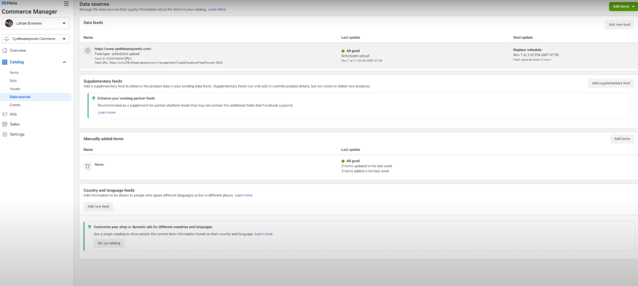Click lightbulb icon beside Enhance partner feeds

[x=94, y=98]
